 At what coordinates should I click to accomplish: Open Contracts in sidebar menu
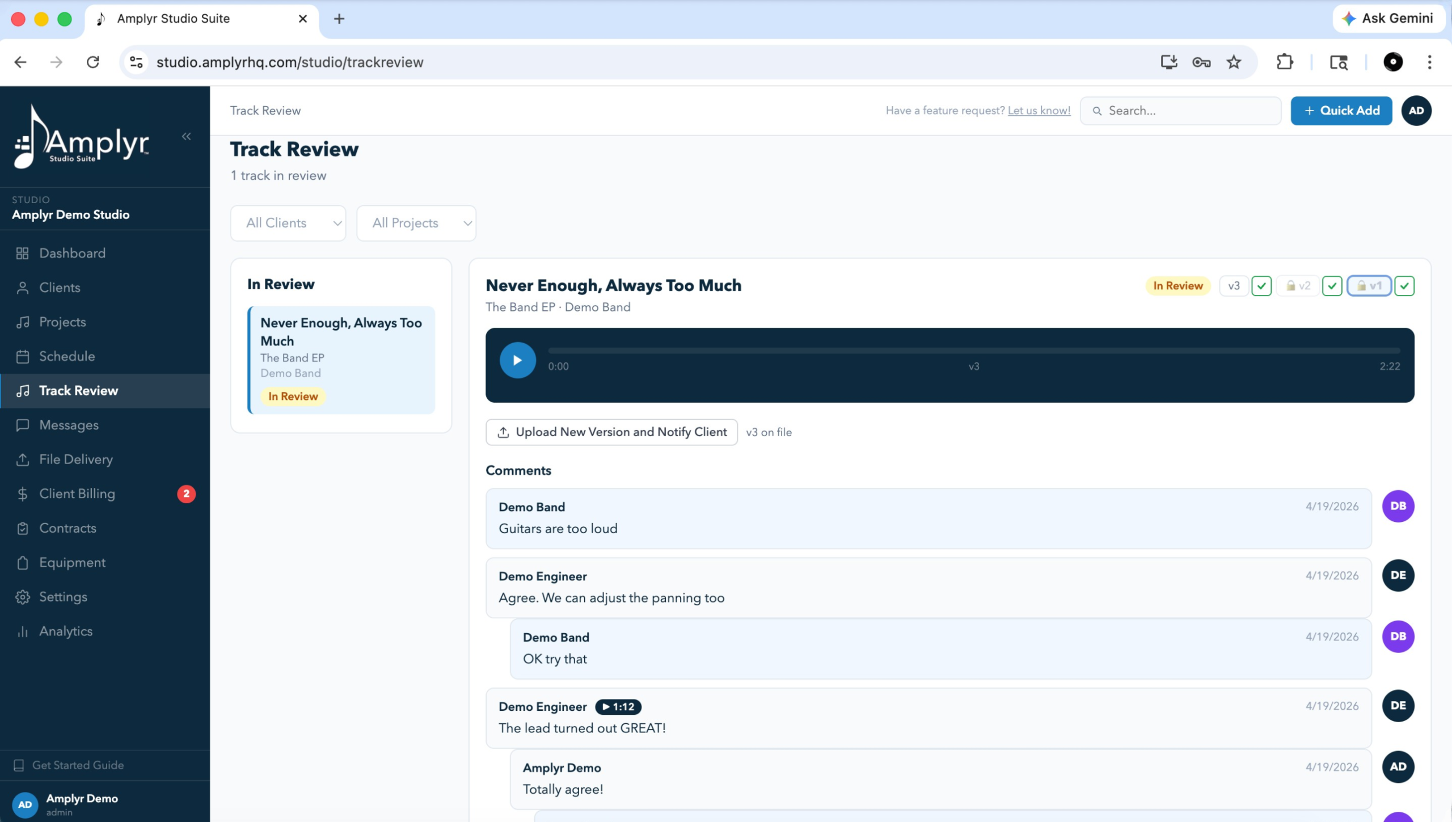pyautogui.click(x=67, y=528)
